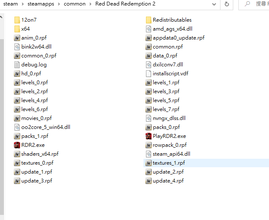Click the PlayRDR2.exe launcher icon
The height and width of the screenshot is (220, 269).
[x=149, y=136]
